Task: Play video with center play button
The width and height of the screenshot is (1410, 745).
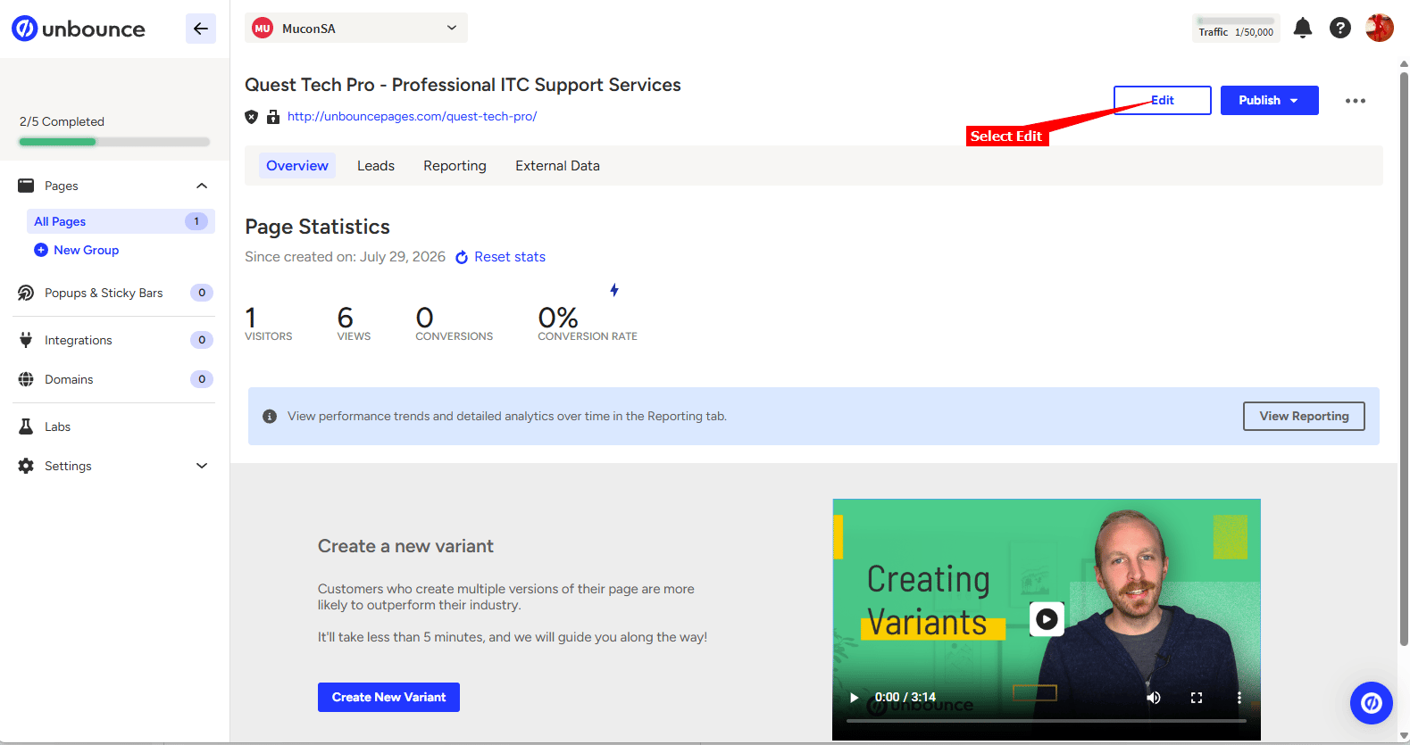Action: tap(1047, 619)
